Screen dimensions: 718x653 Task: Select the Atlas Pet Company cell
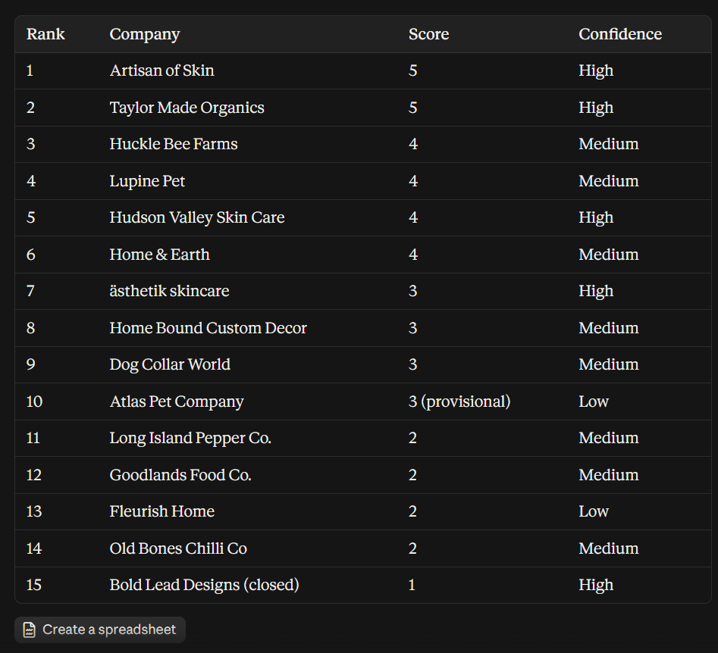177,401
